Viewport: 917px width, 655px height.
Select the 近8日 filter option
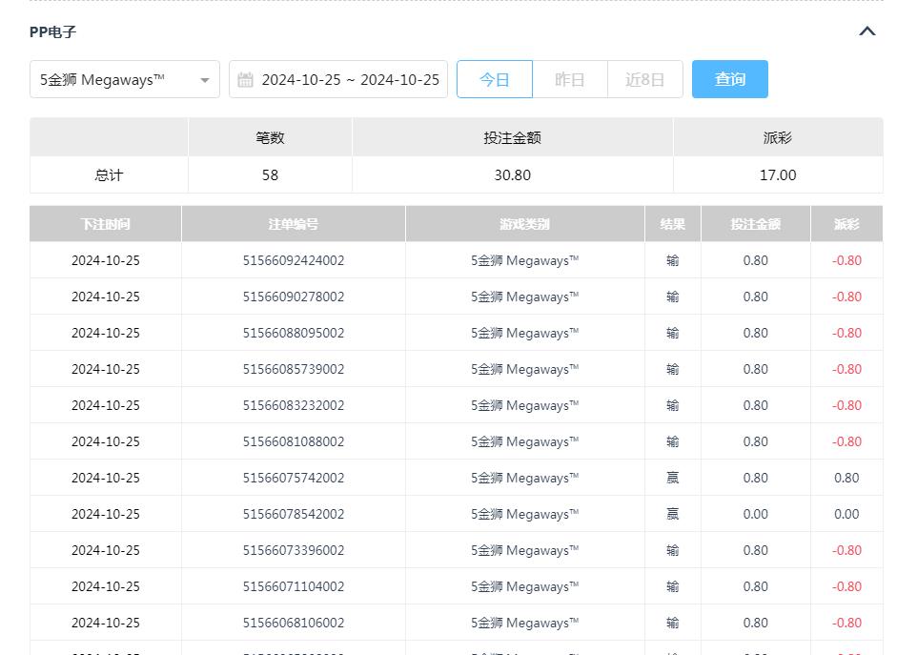pos(644,79)
